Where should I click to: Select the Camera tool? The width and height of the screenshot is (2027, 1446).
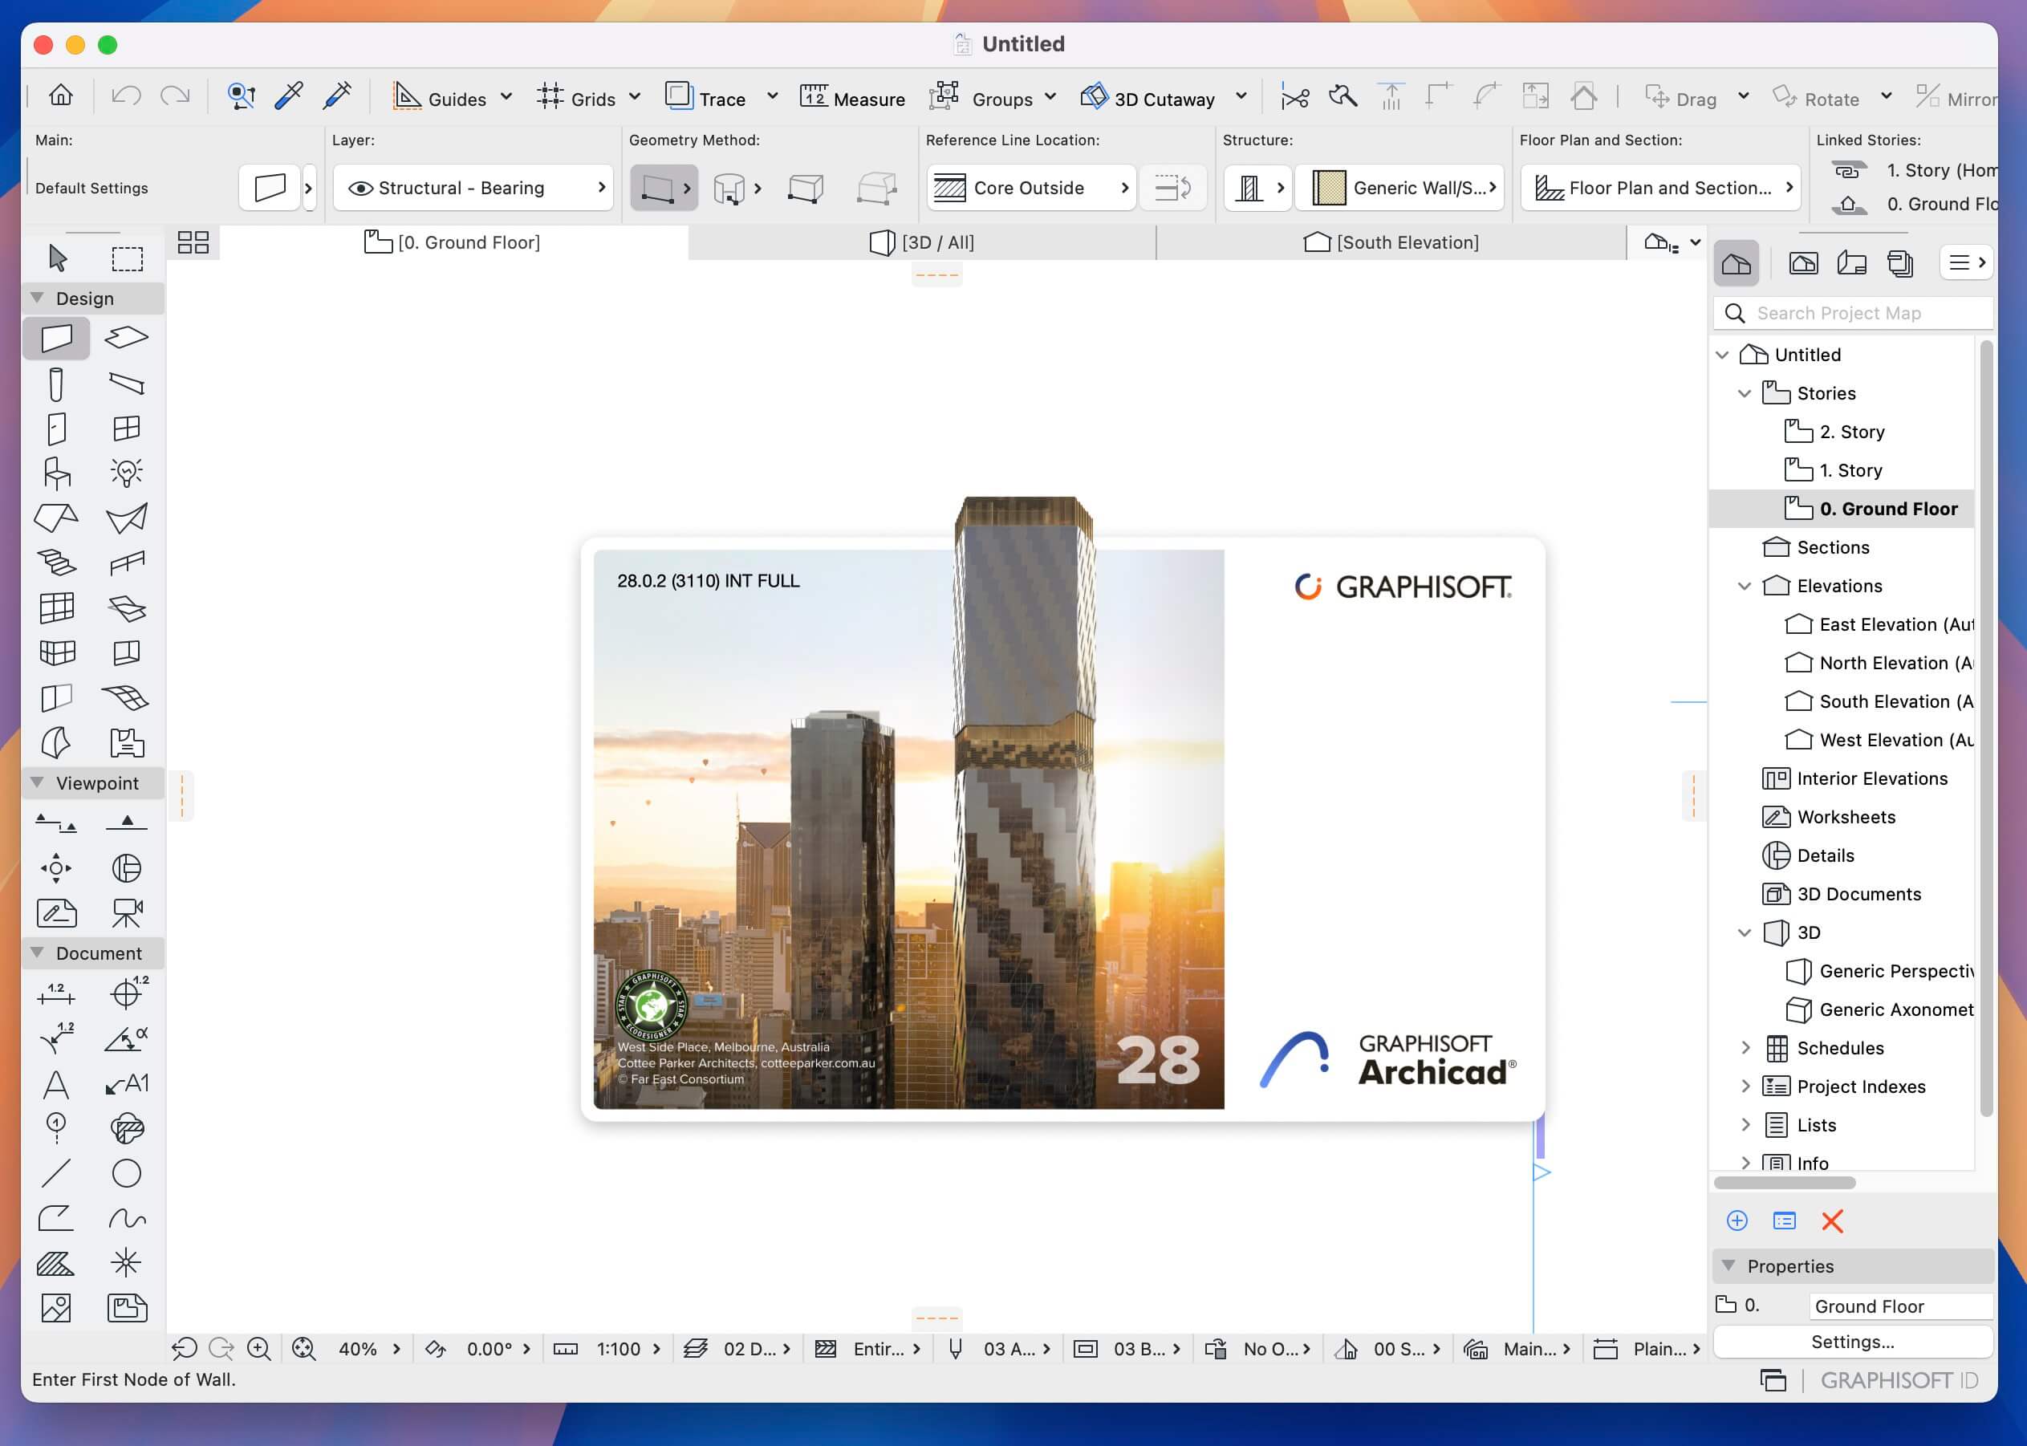tap(127, 913)
